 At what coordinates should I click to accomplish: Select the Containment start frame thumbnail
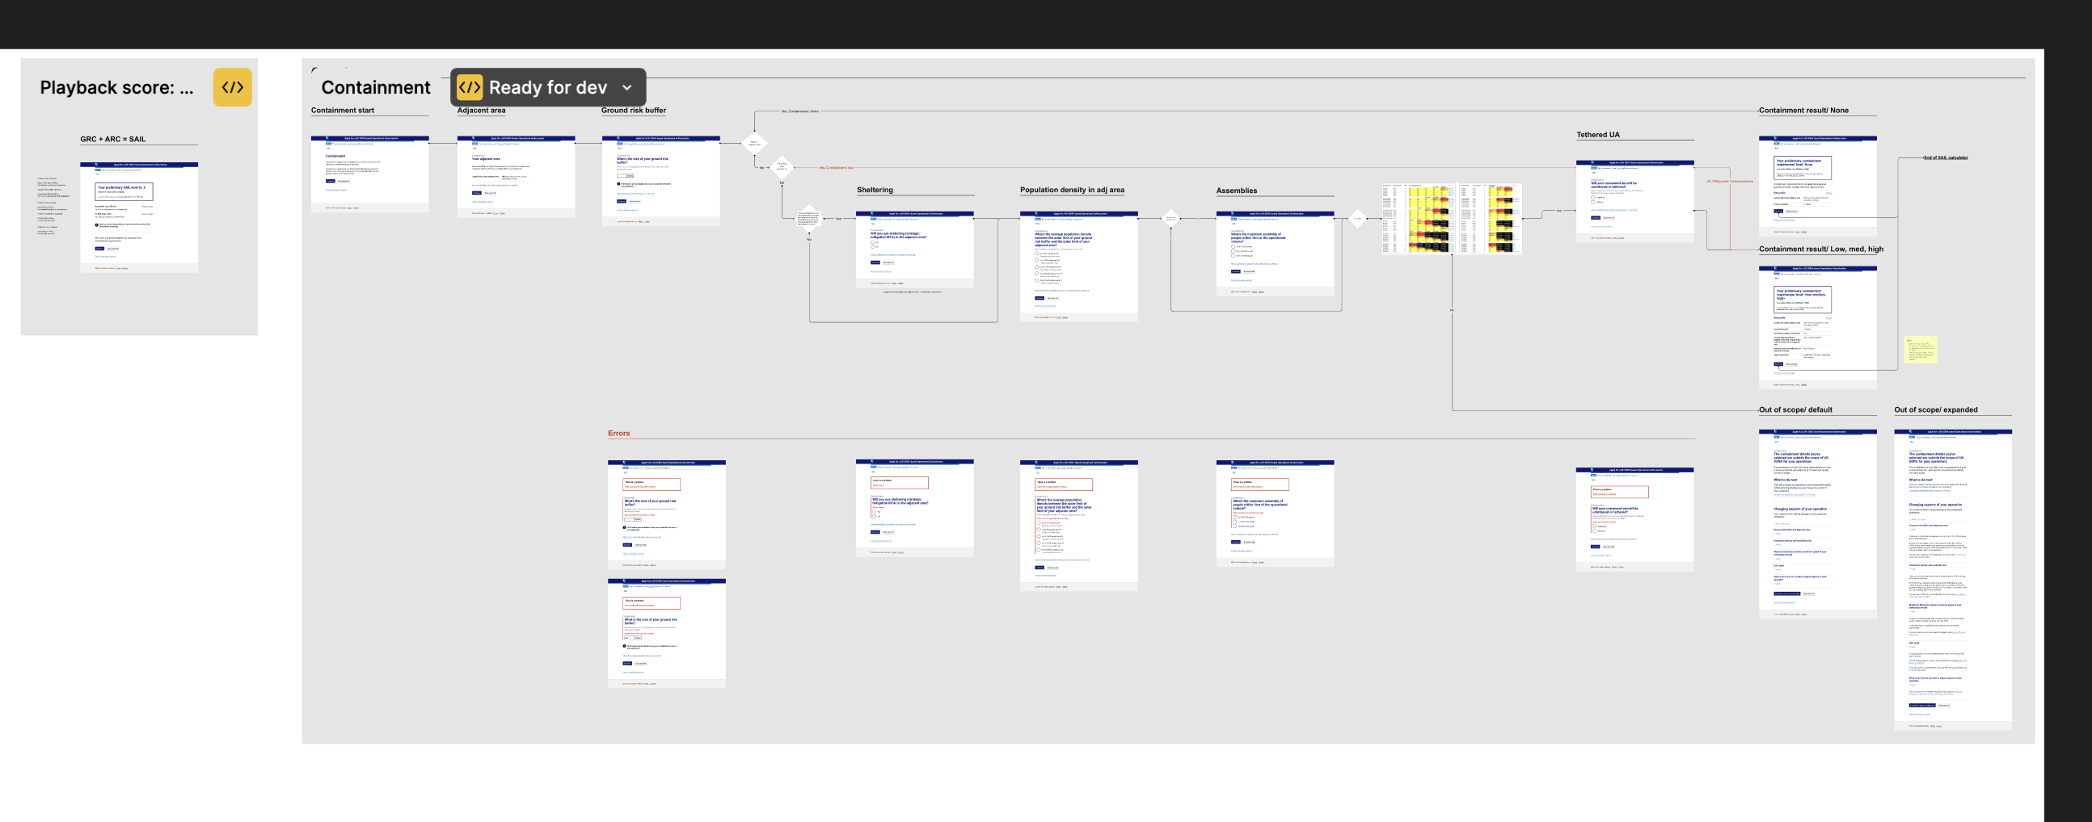(x=369, y=174)
